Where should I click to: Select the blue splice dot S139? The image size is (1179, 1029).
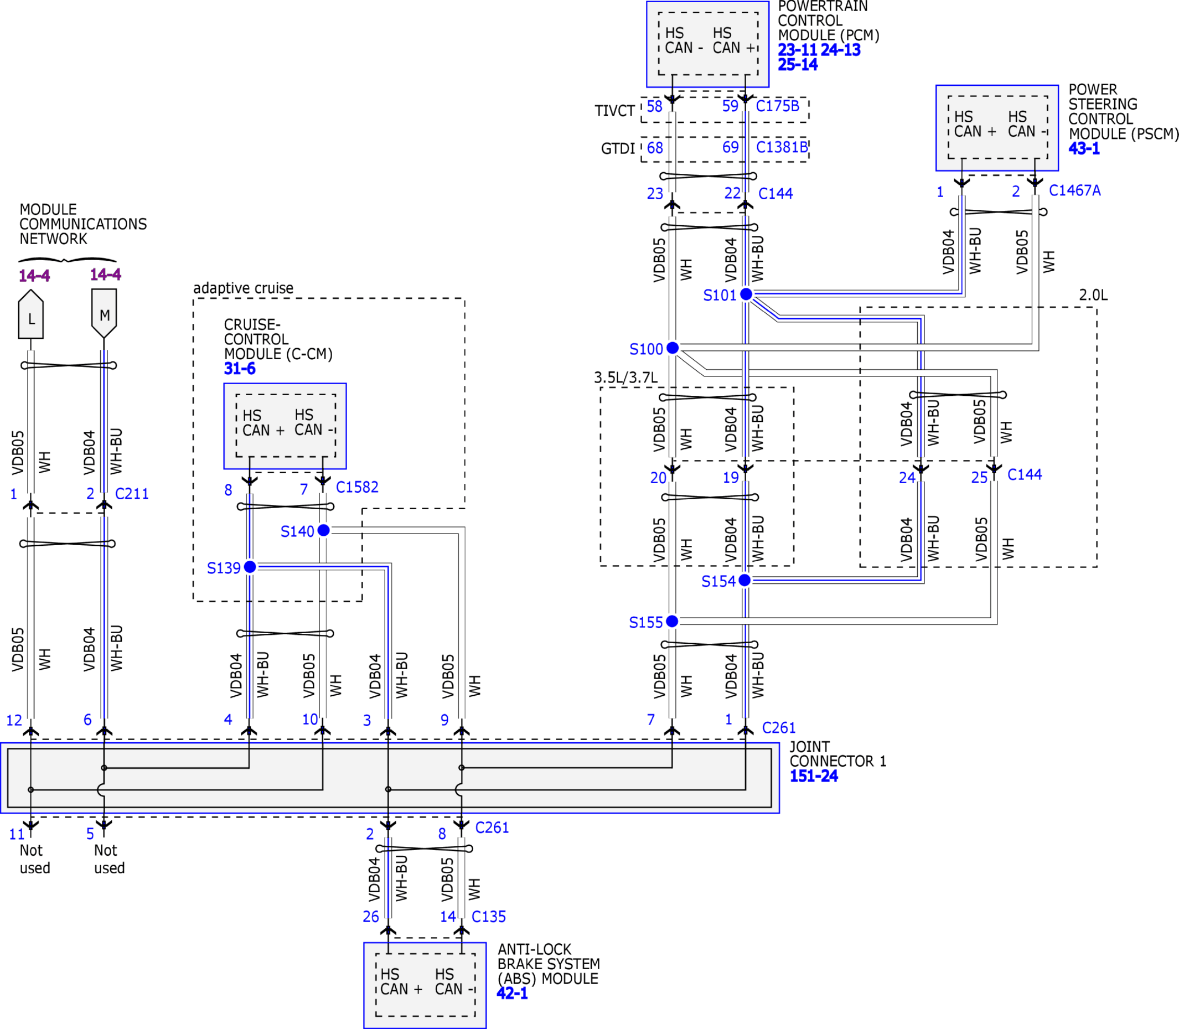[x=250, y=567]
